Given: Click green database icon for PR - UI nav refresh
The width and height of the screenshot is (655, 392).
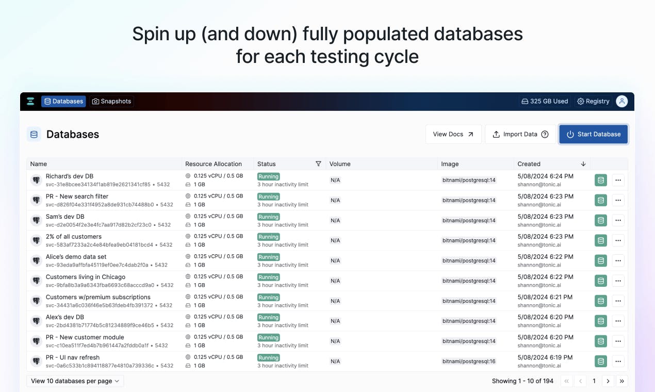Looking at the screenshot, I should (x=601, y=361).
